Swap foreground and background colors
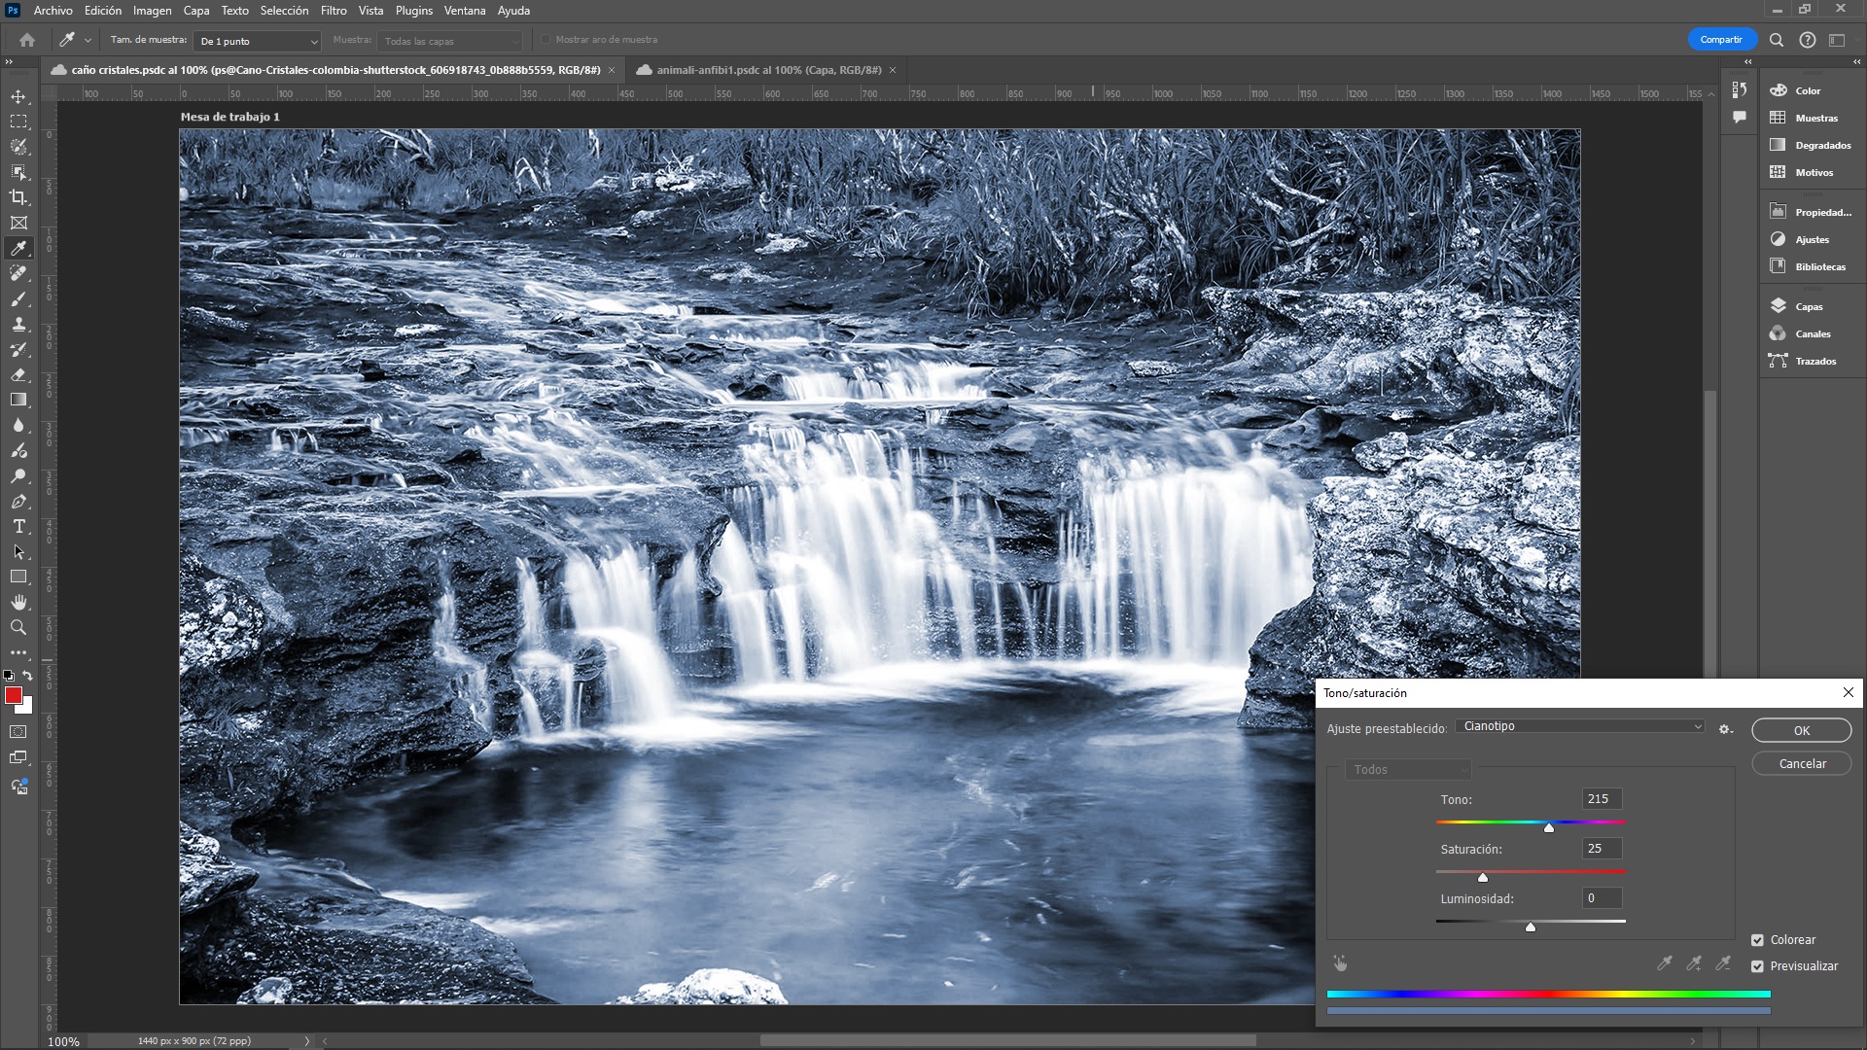Viewport: 1867px width, 1050px height. coord(28,676)
